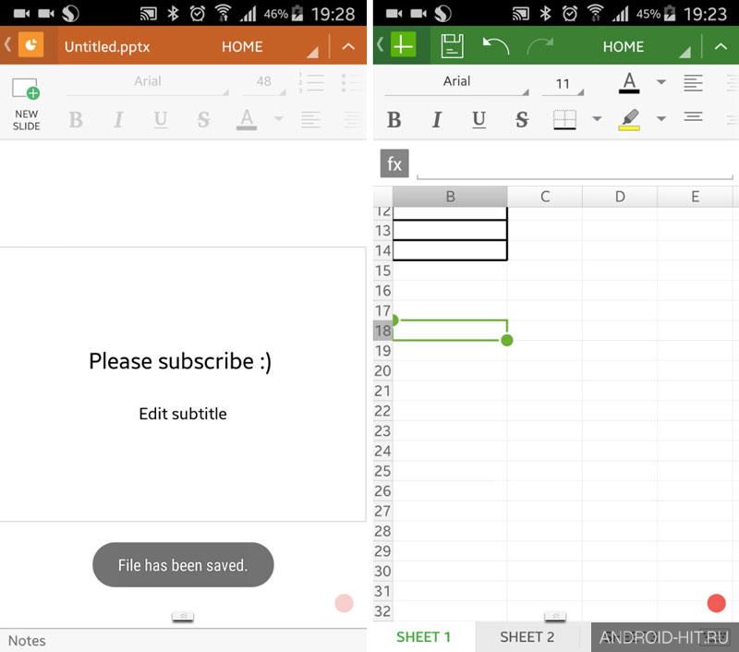The image size is (739, 652).
Task: Switch to SHEET 1 tab
Action: [424, 637]
